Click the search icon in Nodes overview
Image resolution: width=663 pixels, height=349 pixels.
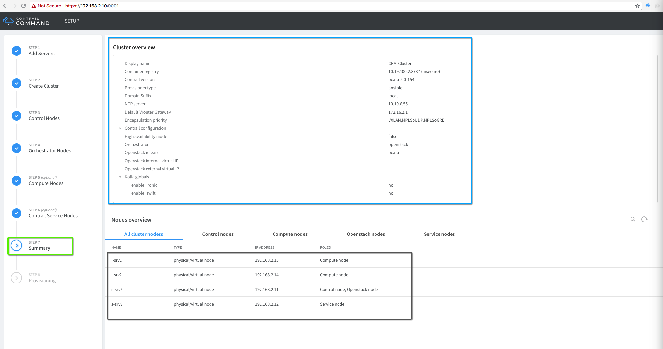click(x=633, y=219)
